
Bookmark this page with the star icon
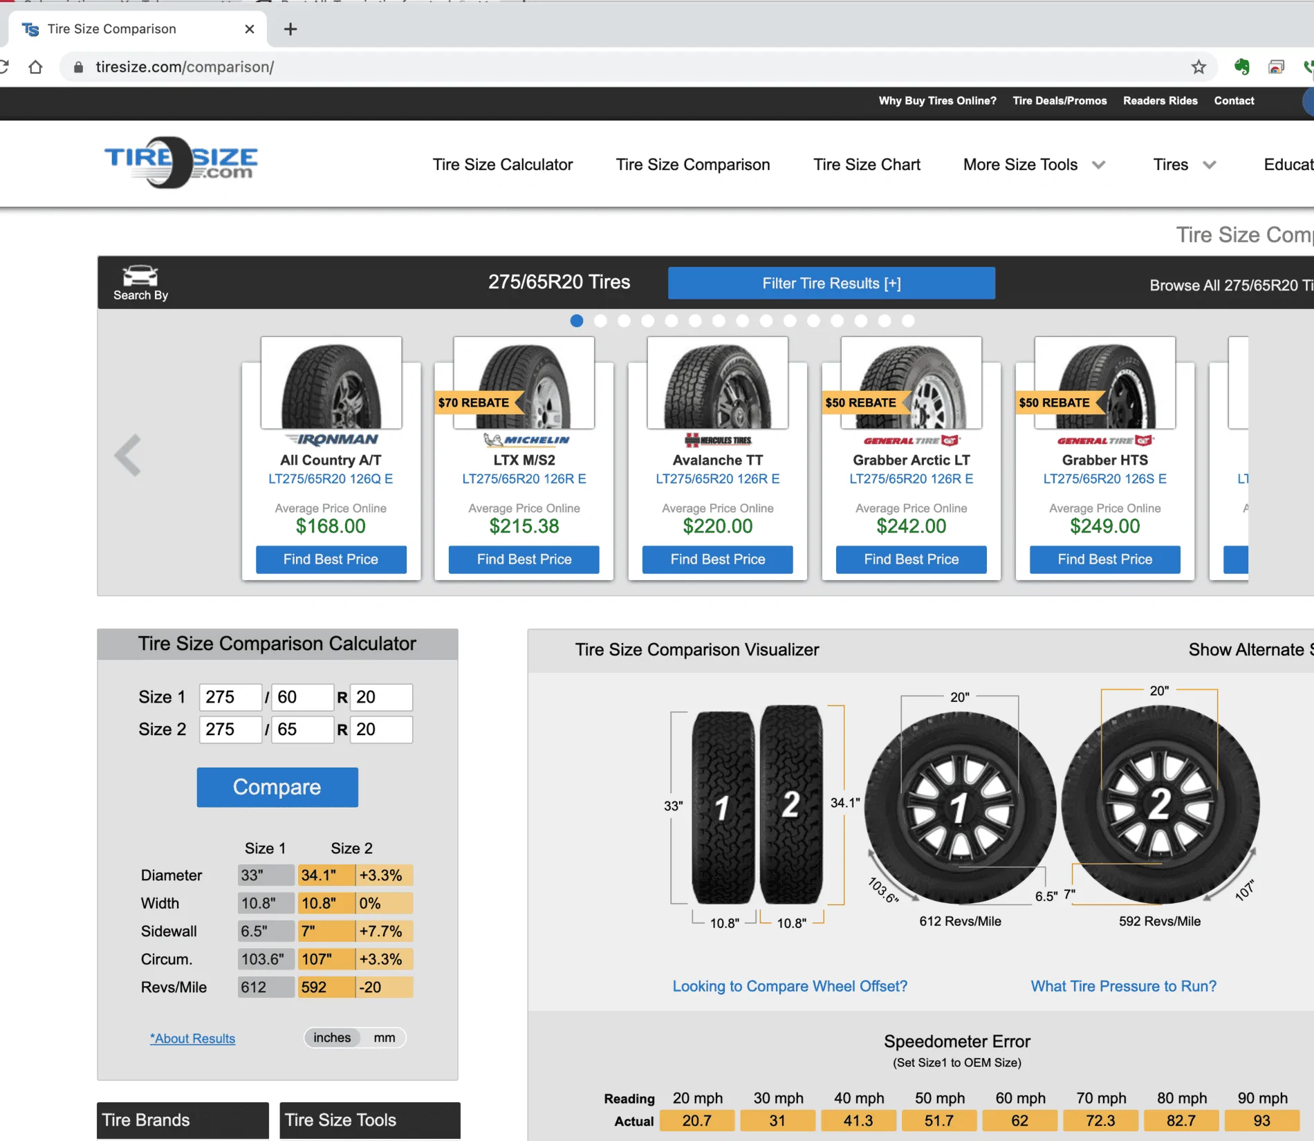[1199, 67]
